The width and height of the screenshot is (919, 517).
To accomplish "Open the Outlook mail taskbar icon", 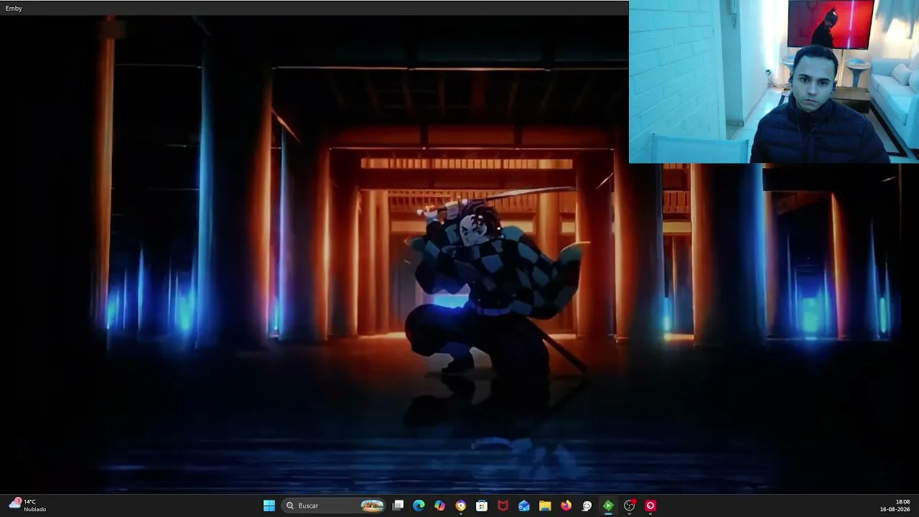I will tap(524, 506).
